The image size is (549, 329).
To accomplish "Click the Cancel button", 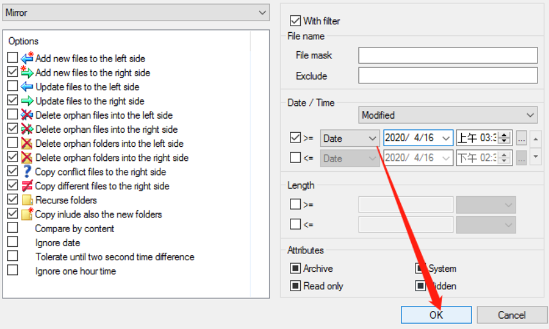I will click(x=512, y=315).
